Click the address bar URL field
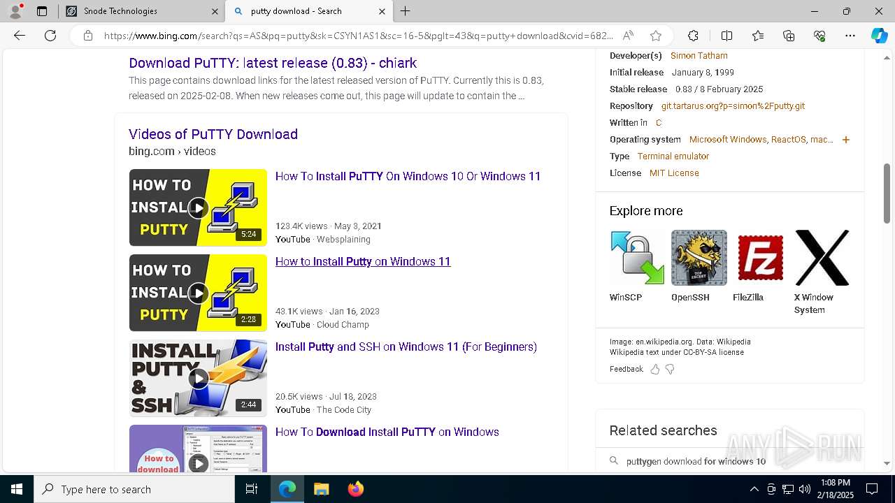The width and height of the screenshot is (895, 503). click(x=359, y=36)
